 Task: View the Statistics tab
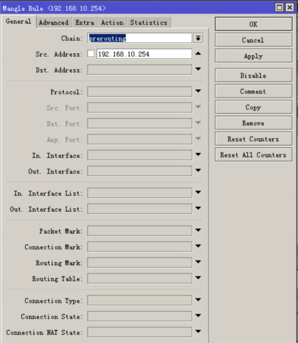click(149, 22)
